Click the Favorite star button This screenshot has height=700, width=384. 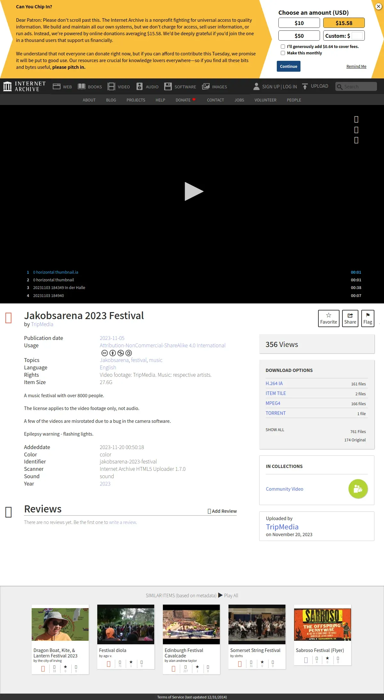[x=329, y=318]
